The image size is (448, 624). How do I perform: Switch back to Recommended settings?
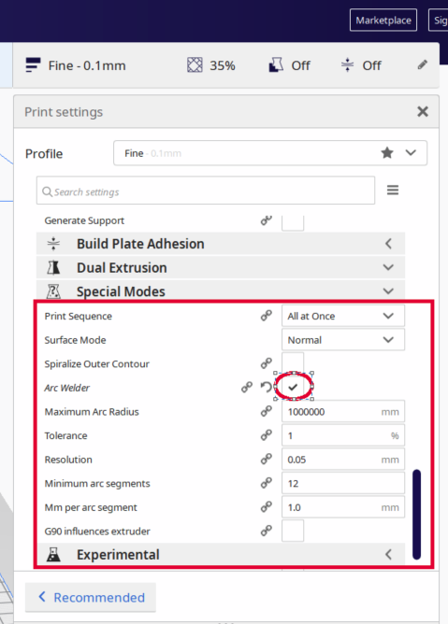91,597
